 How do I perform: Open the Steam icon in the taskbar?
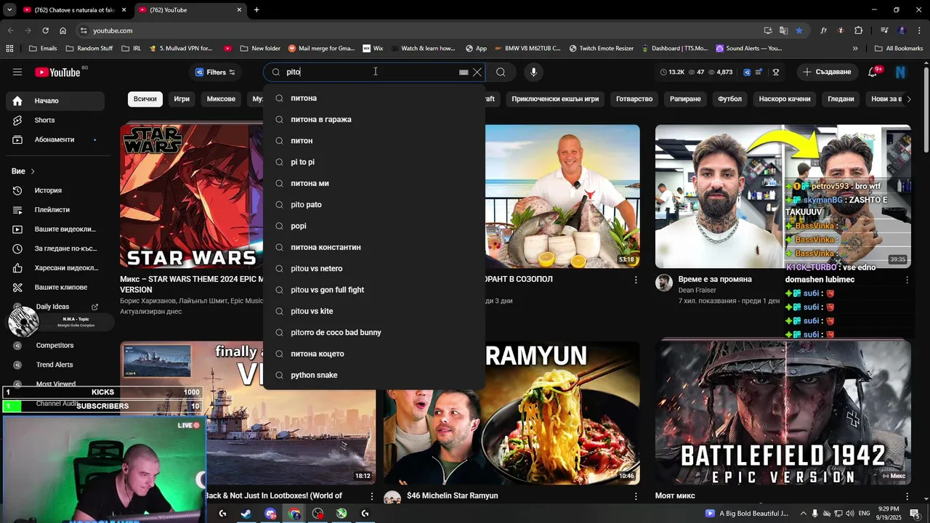[x=246, y=514]
